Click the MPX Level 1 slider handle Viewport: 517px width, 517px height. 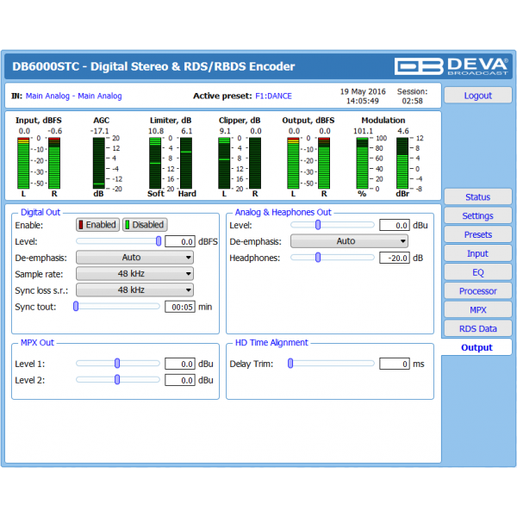tap(117, 364)
